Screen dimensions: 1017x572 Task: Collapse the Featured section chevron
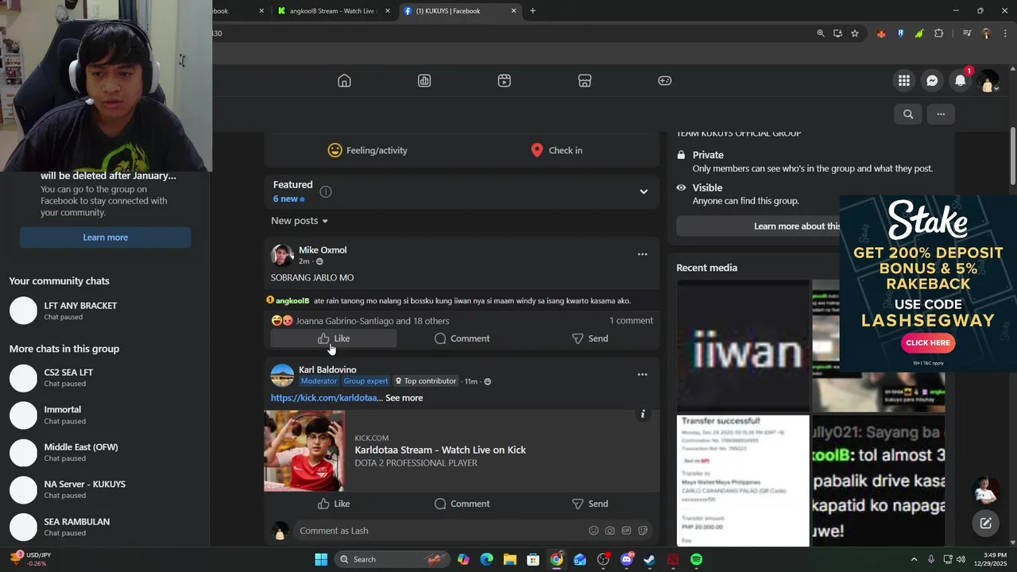pos(644,191)
